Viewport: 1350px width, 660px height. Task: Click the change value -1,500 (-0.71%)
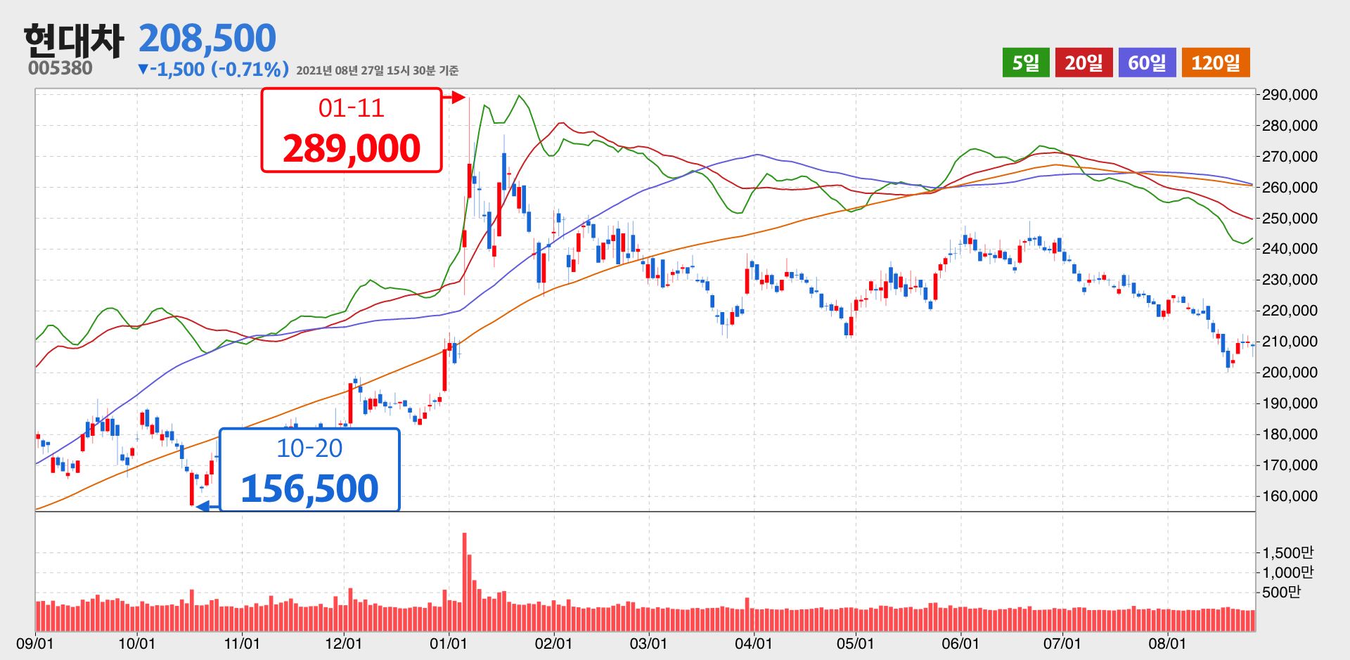tap(214, 69)
